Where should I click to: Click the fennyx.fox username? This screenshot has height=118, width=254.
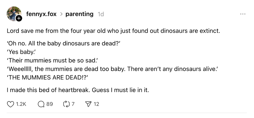pyautogui.click(x=41, y=14)
